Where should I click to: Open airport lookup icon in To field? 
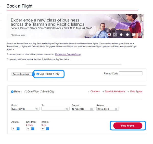tap(66, 109)
